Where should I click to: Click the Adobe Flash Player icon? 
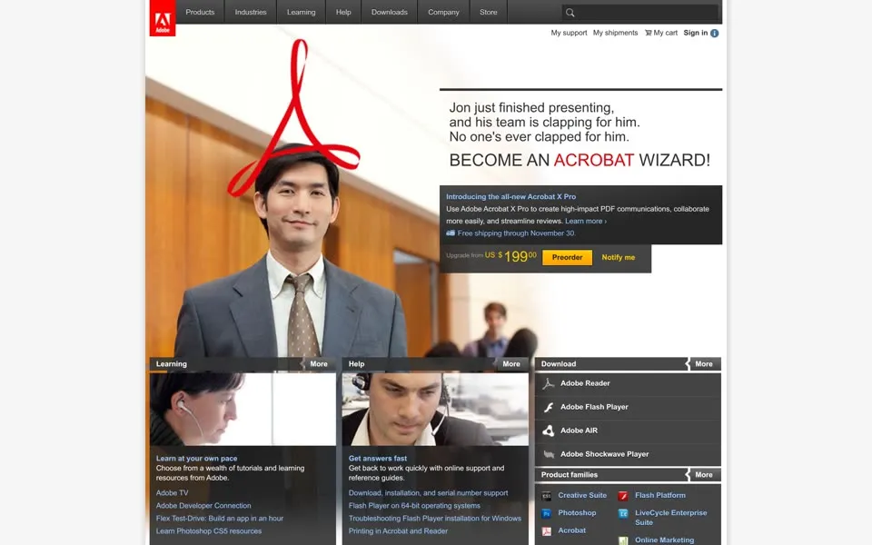click(549, 407)
